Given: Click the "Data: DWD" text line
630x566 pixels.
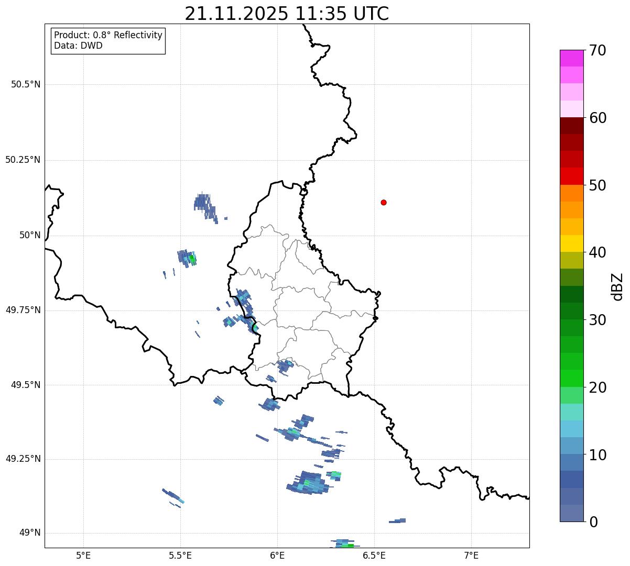Looking at the screenshot, I should tap(79, 46).
